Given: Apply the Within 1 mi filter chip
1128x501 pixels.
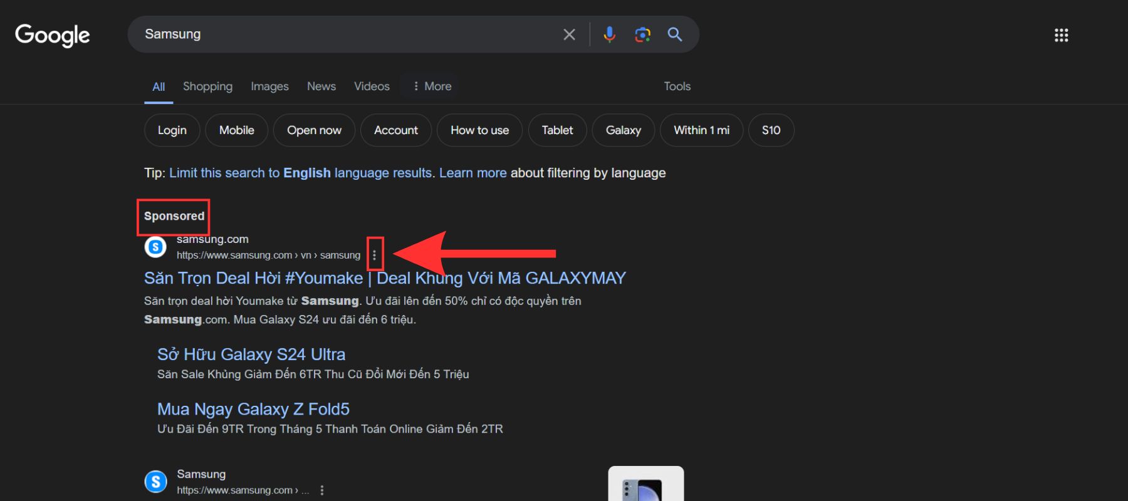Looking at the screenshot, I should tap(701, 130).
